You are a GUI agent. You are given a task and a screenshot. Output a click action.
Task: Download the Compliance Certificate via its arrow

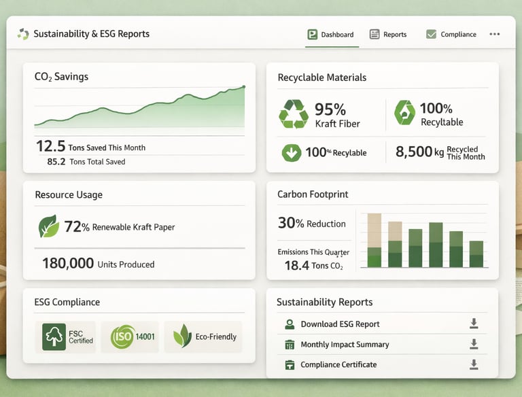[x=474, y=364]
